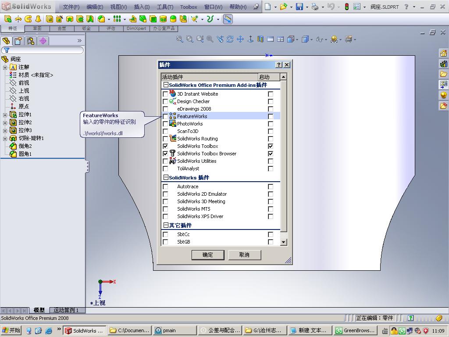This screenshot has width=449, height=337.
Task: Click the Print icon
Action: point(315,7)
